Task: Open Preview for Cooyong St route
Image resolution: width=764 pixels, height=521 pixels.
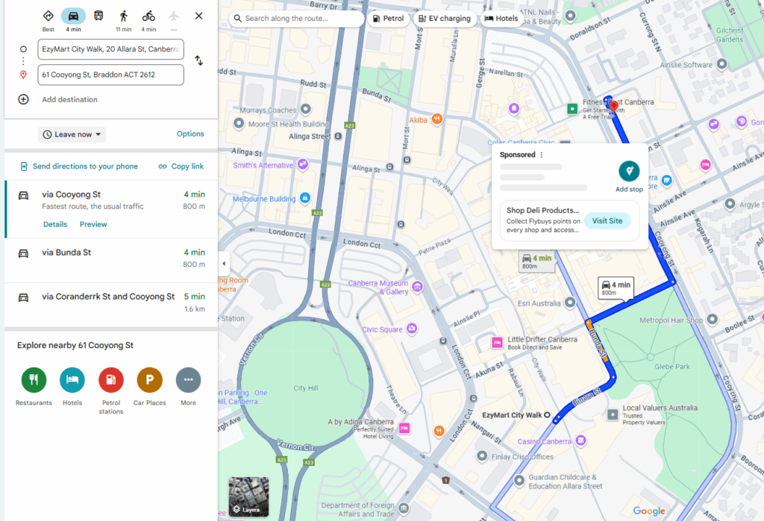Action: (x=93, y=224)
